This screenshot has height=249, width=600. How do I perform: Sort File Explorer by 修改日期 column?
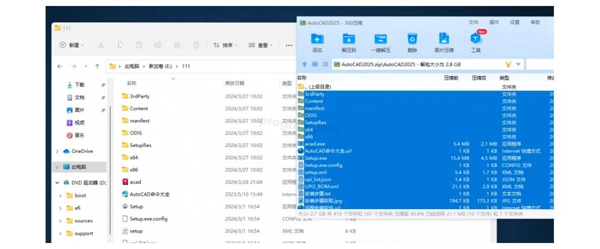tap(235, 83)
